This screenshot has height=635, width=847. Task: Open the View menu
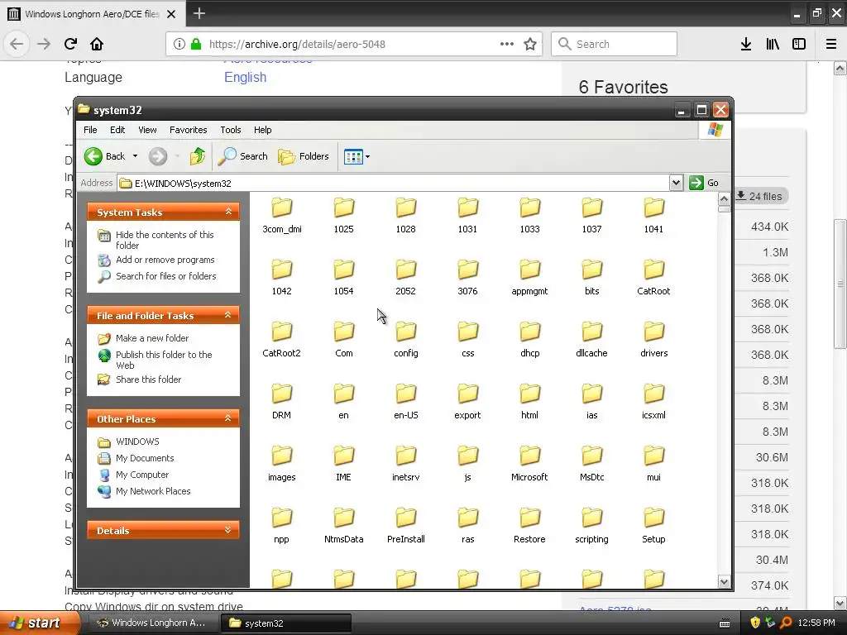point(147,130)
